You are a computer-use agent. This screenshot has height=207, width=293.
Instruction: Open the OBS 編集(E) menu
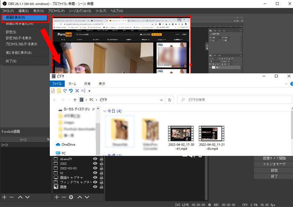23,11
